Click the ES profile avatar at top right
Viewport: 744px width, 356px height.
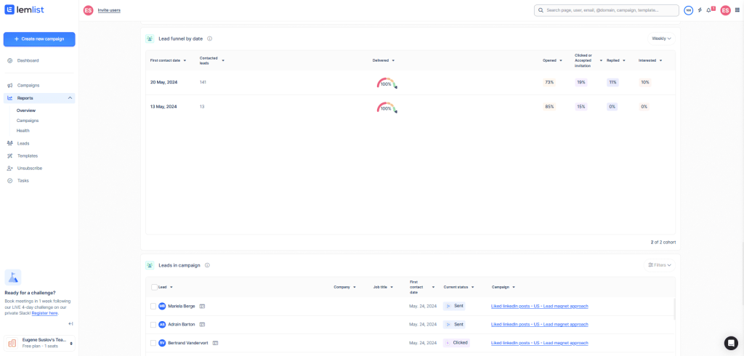click(725, 10)
